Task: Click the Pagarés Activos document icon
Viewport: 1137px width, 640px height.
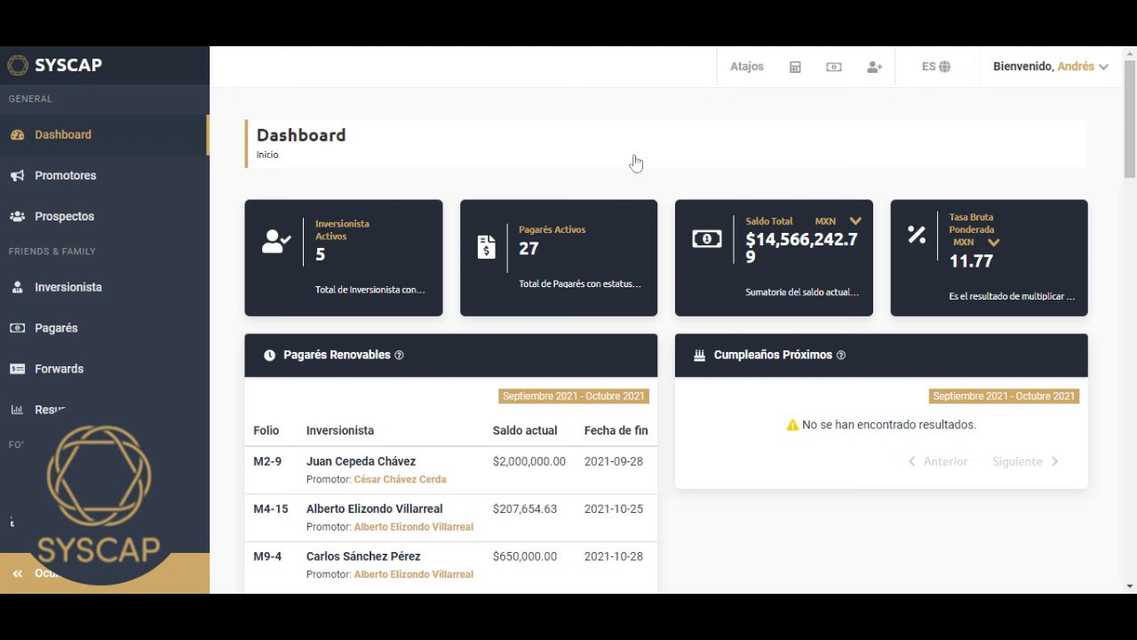Action: (486, 247)
